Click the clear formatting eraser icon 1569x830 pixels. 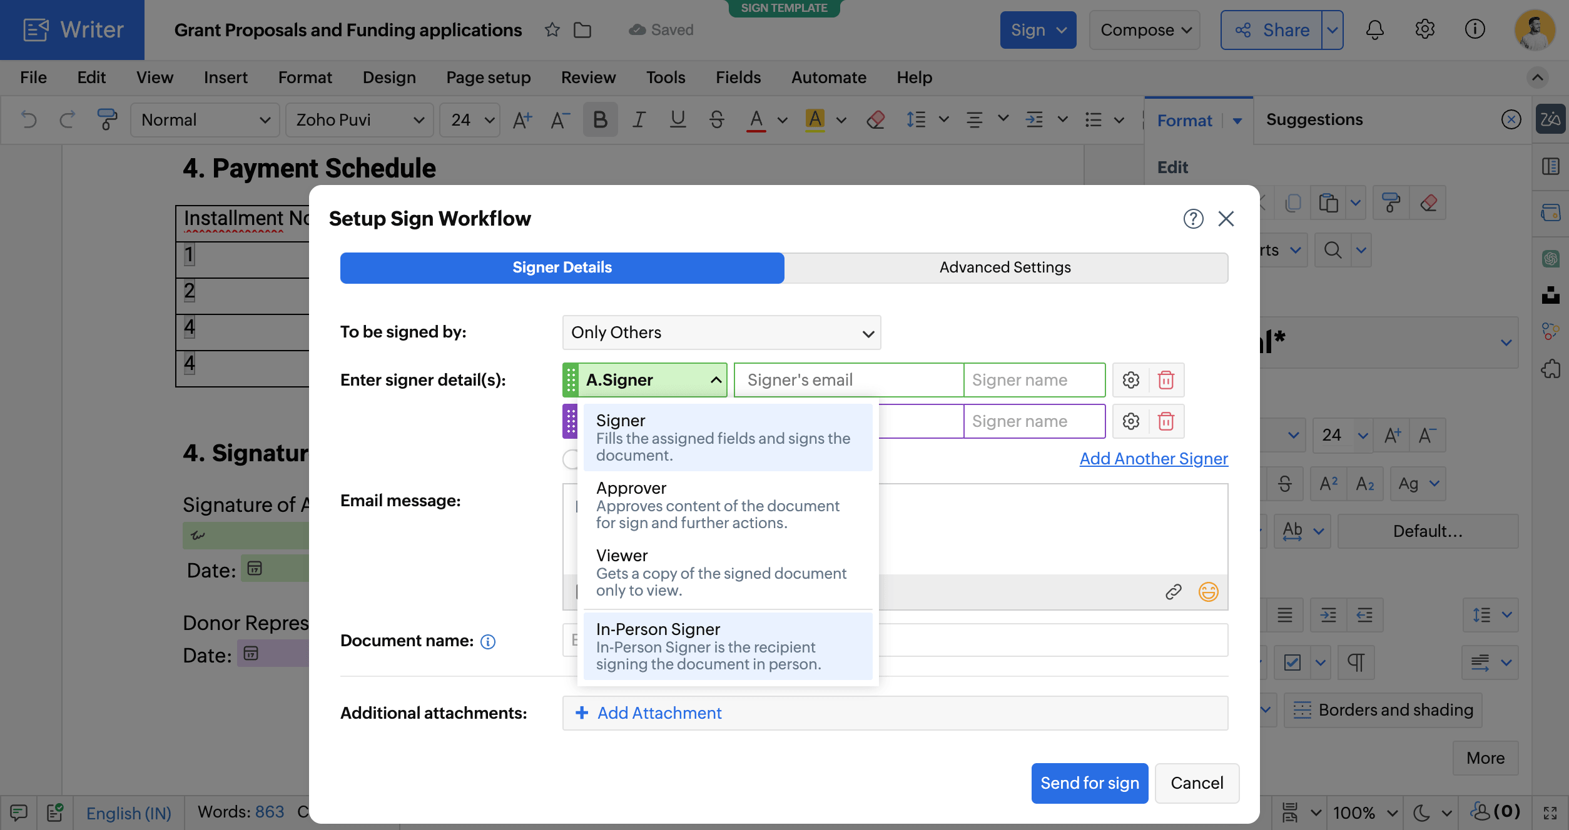(875, 119)
